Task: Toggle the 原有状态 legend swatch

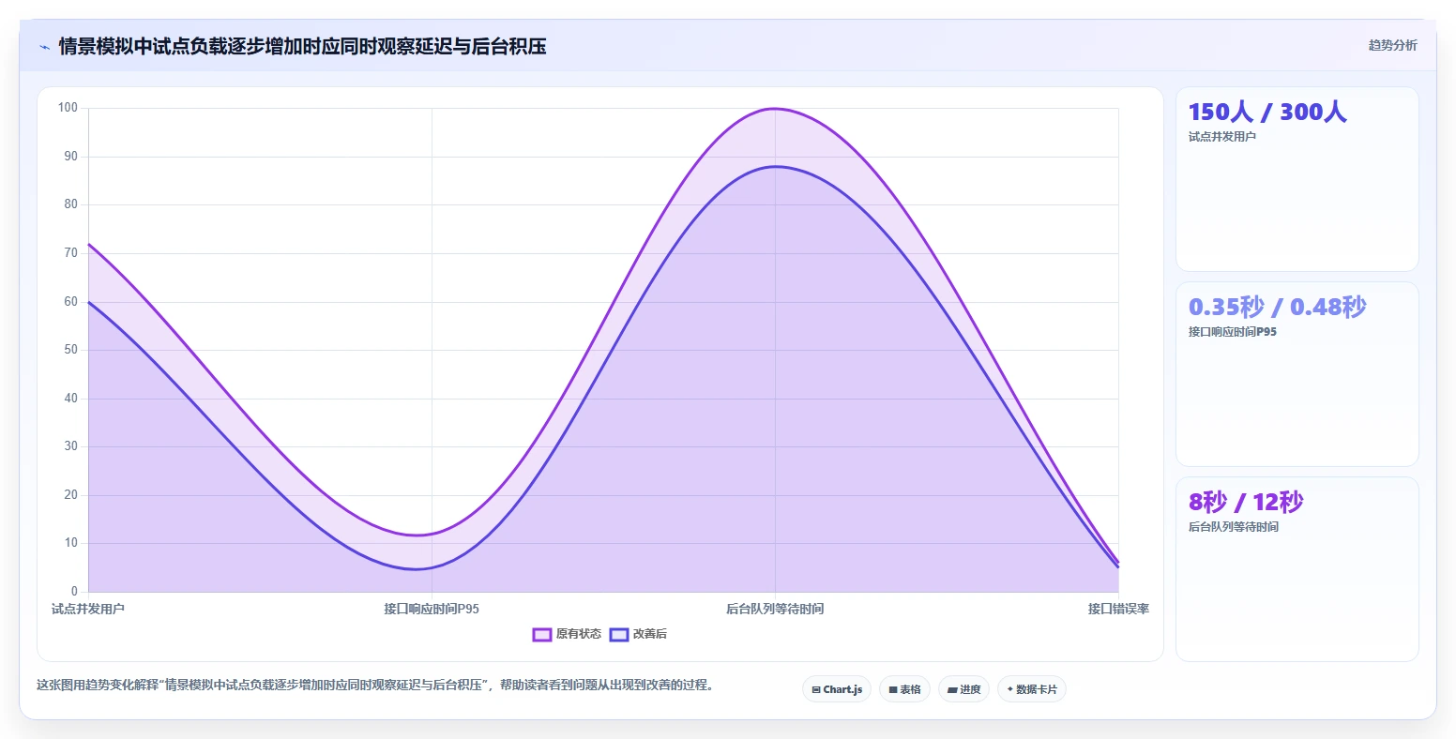Action: (542, 635)
